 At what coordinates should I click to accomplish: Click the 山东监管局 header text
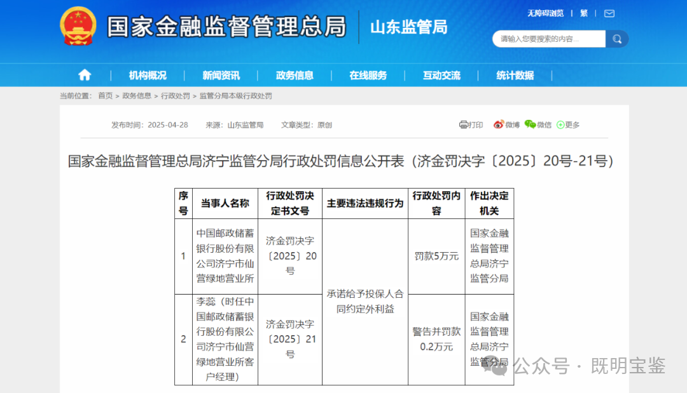(409, 27)
